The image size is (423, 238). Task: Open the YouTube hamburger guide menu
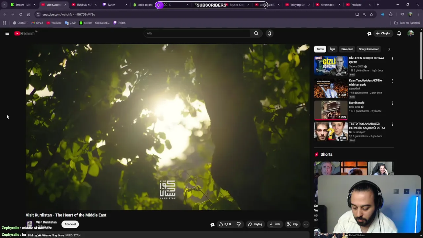7,33
